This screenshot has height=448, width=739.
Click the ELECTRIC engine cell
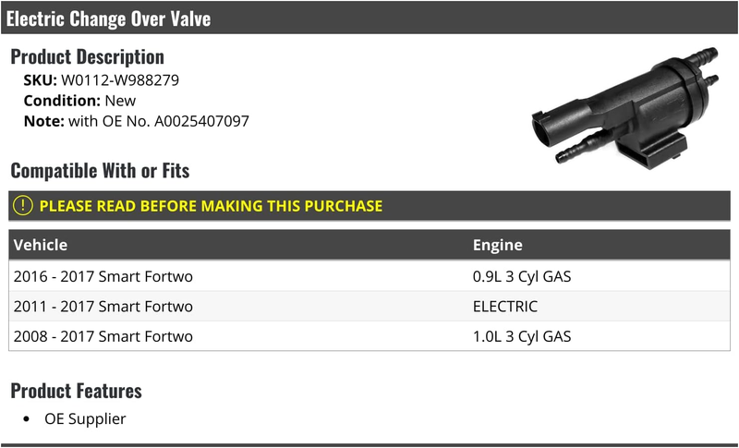click(x=504, y=306)
